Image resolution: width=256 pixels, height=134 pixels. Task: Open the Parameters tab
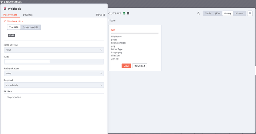[10, 14]
